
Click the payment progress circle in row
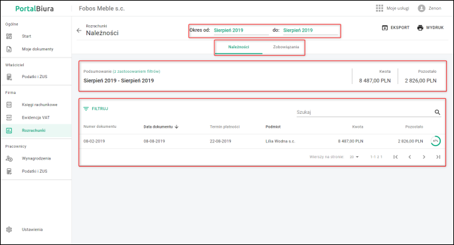[435, 141]
